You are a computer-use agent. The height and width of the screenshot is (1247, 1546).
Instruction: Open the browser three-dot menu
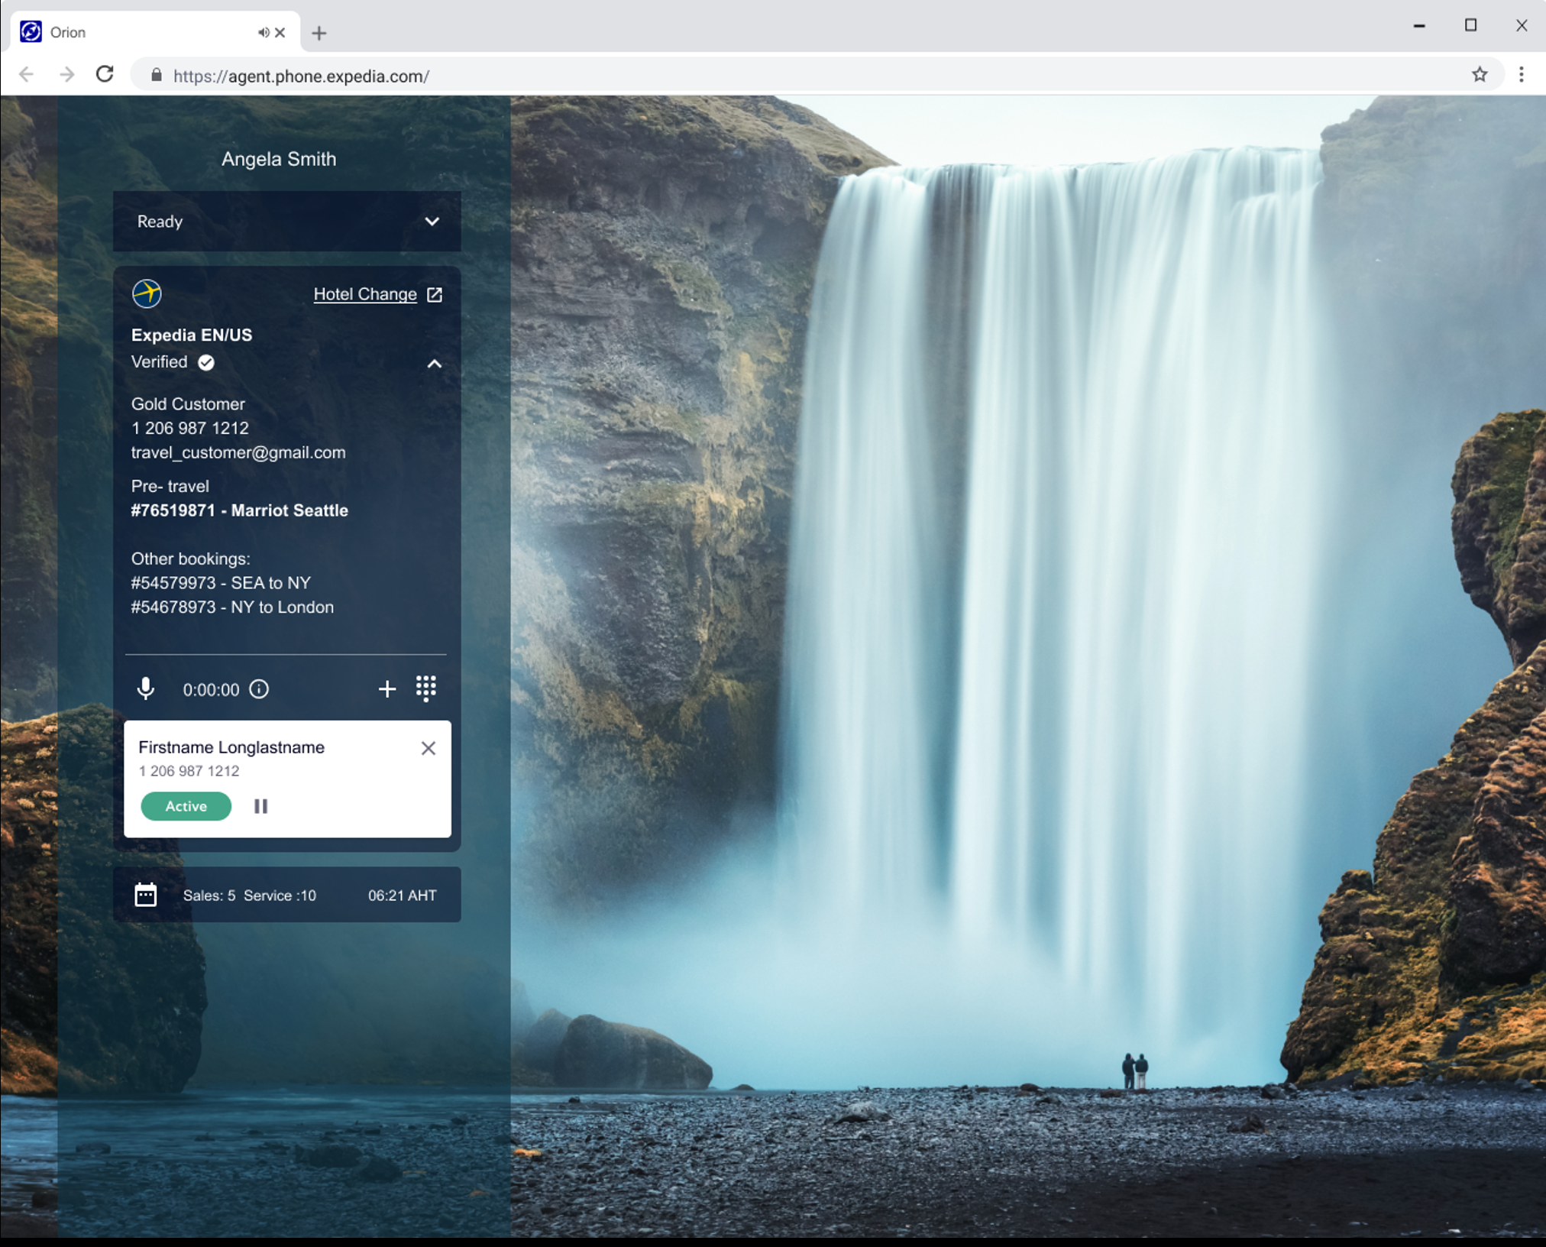(1521, 74)
